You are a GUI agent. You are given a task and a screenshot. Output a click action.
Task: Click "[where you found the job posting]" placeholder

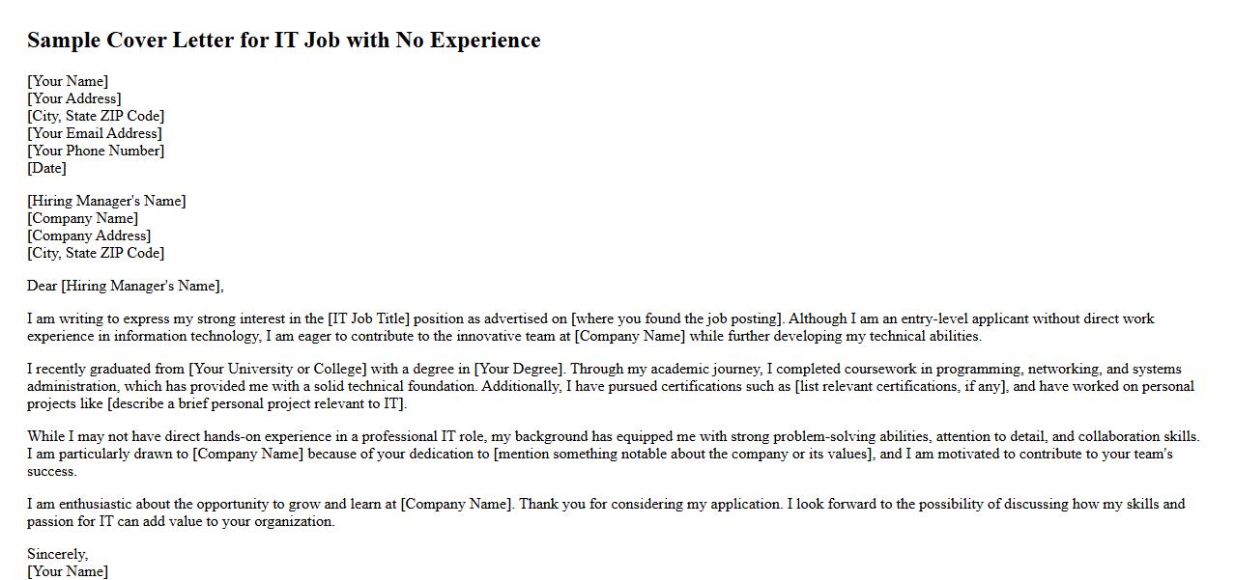click(677, 318)
